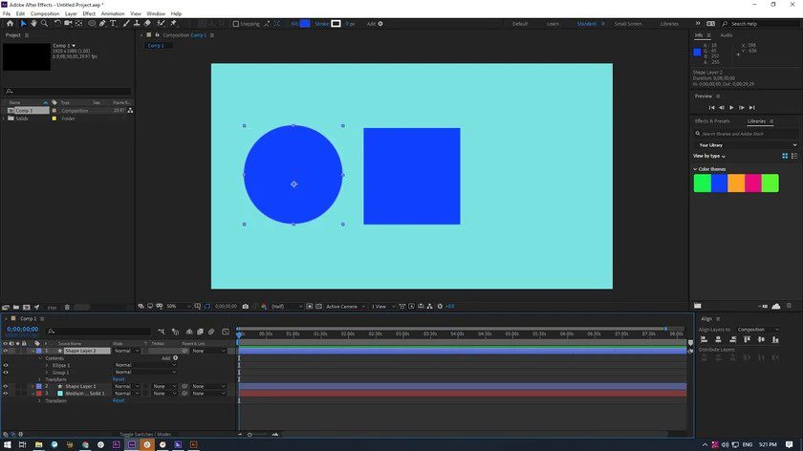Viewport: 803px width, 451px height.
Task: Take a snapshot with camera icon
Action: coord(246,306)
